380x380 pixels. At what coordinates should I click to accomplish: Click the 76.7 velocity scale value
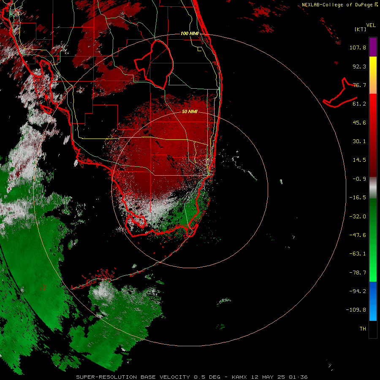click(359, 85)
